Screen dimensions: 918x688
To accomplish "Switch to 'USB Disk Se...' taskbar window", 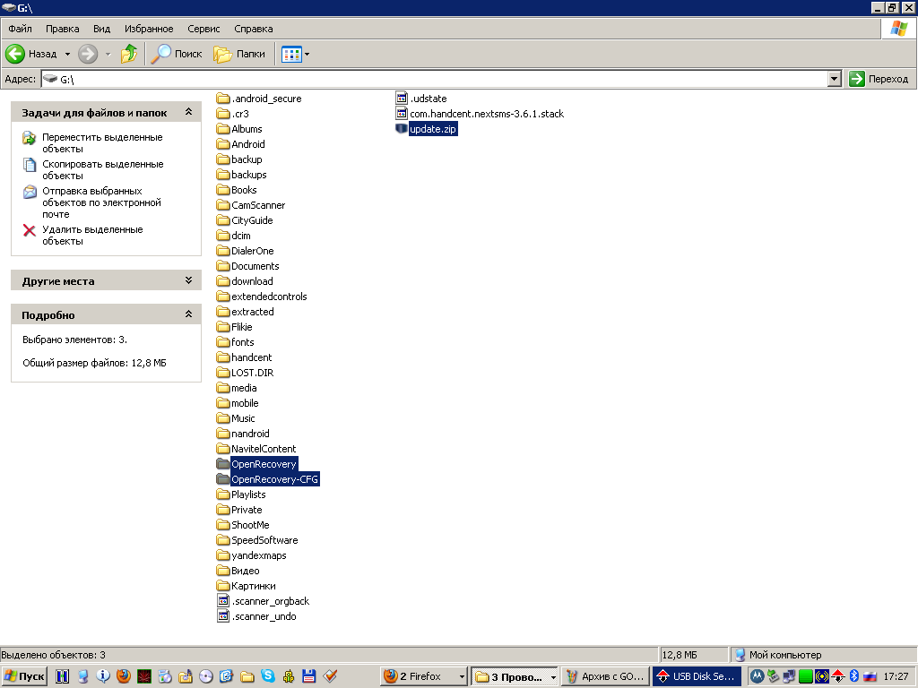I will pyautogui.click(x=697, y=676).
